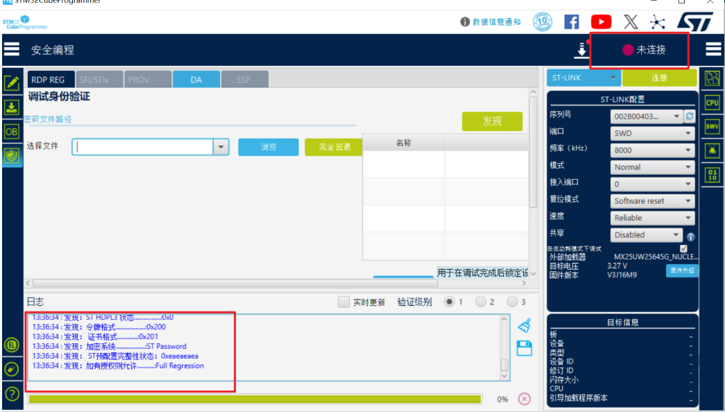Switch to the DA tab
Screen dimensions: 725x412
[196, 80]
